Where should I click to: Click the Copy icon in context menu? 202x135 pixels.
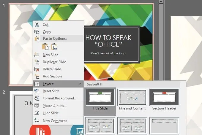click(x=37, y=32)
